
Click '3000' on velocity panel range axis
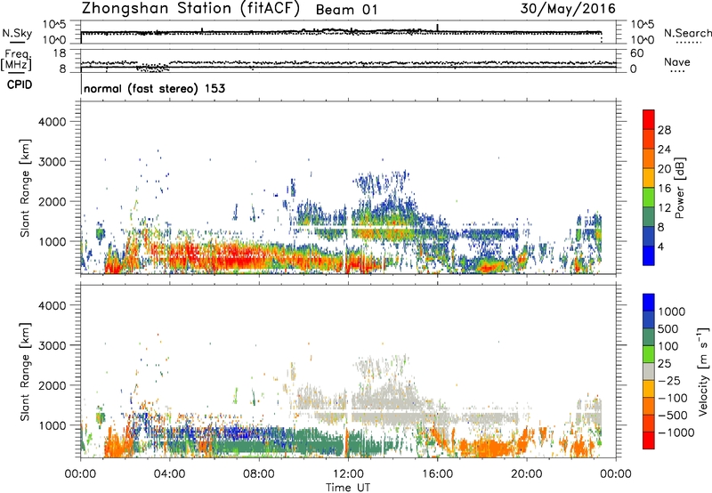(53, 345)
